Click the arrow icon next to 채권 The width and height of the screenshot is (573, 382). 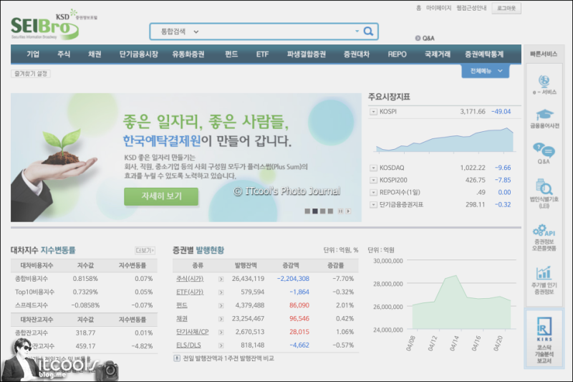click(221, 319)
